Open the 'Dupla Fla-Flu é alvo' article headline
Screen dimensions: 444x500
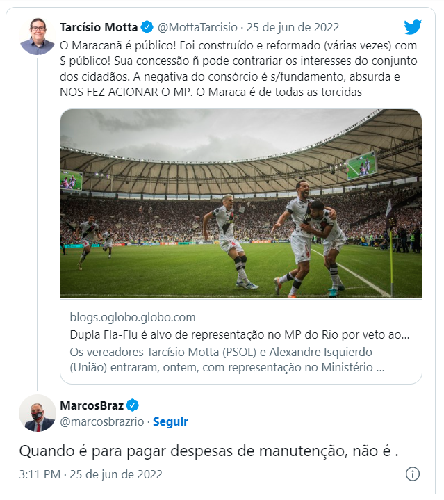click(x=239, y=334)
